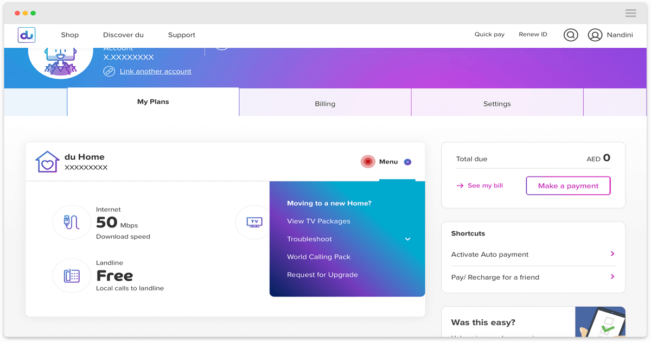Open the hamburger menu in title bar

click(x=631, y=13)
